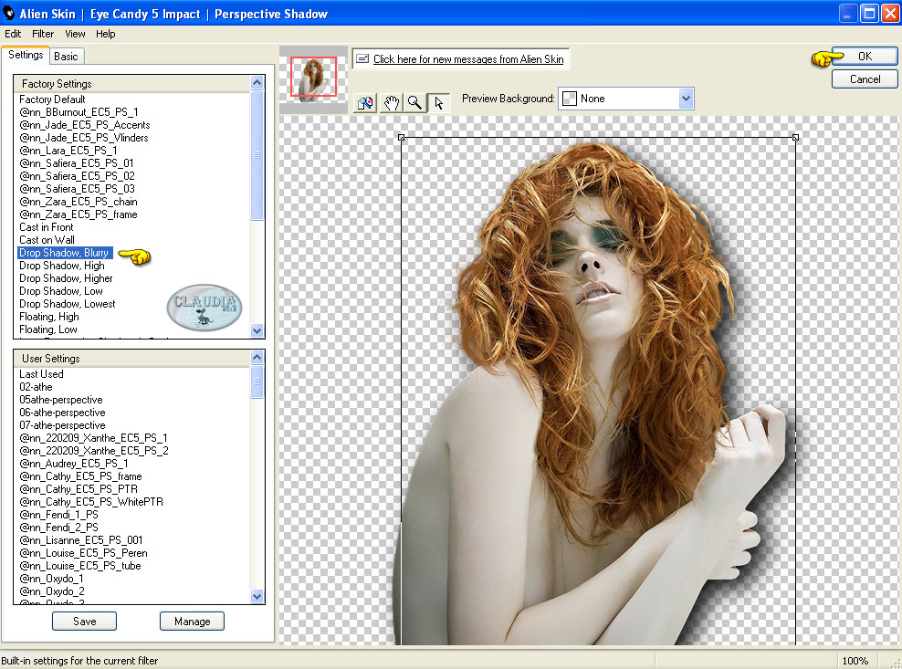Open the View menu
The height and width of the screenshot is (669, 902).
75,34
